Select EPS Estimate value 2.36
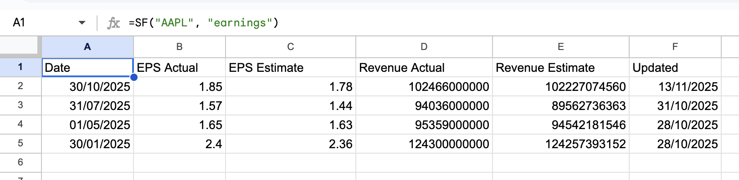Viewport: 739px width, 180px height. 291,144
